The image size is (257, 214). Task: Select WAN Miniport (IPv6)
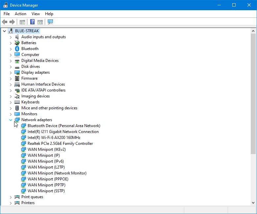45,161
